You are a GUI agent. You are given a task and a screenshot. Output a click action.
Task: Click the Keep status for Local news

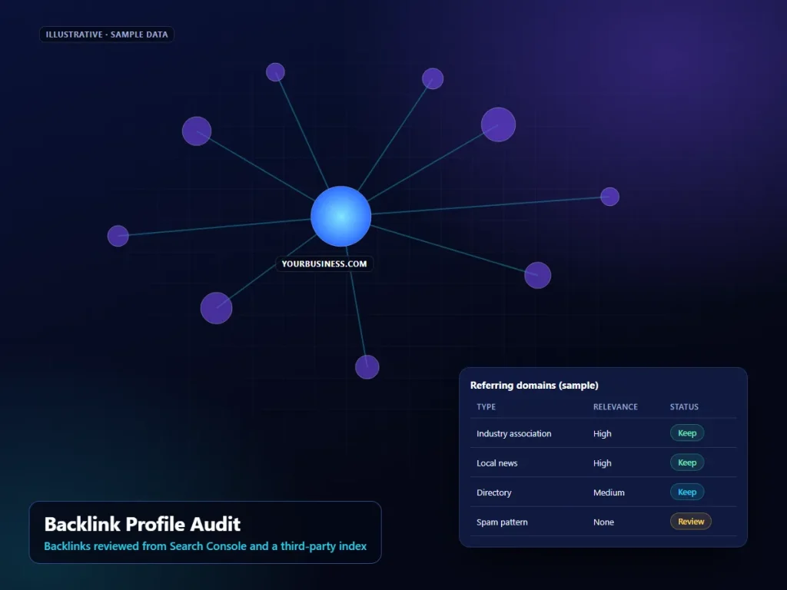coord(687,462)
